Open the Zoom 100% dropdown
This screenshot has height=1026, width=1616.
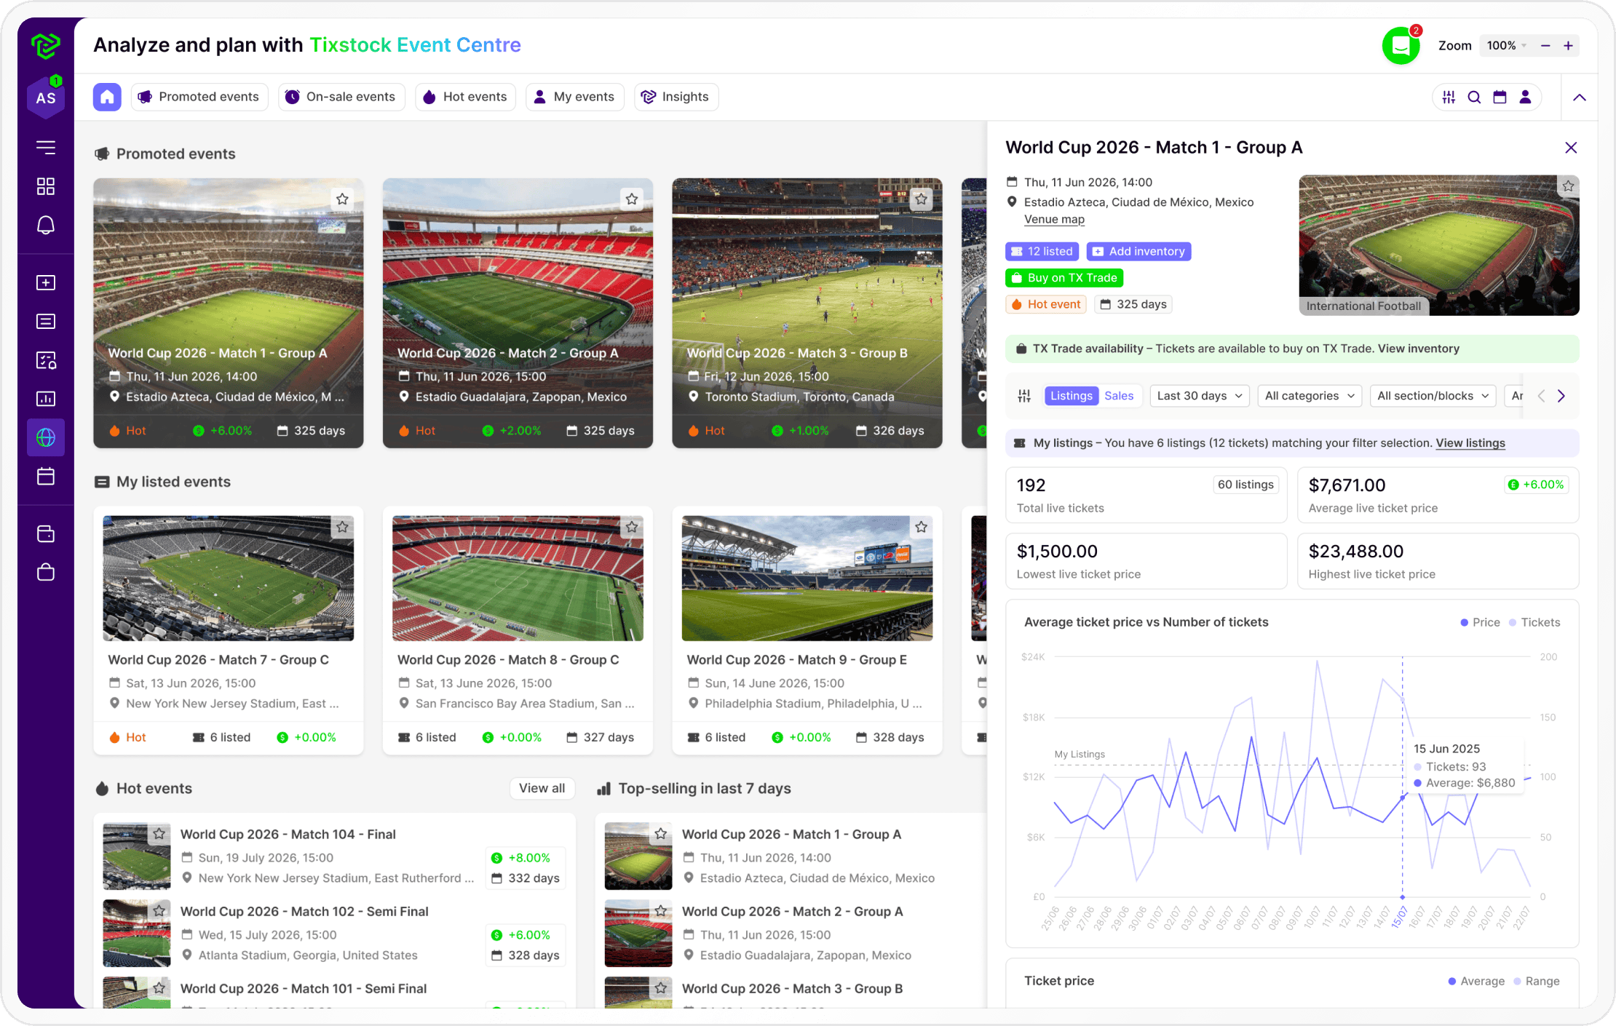coord(1506,46)
